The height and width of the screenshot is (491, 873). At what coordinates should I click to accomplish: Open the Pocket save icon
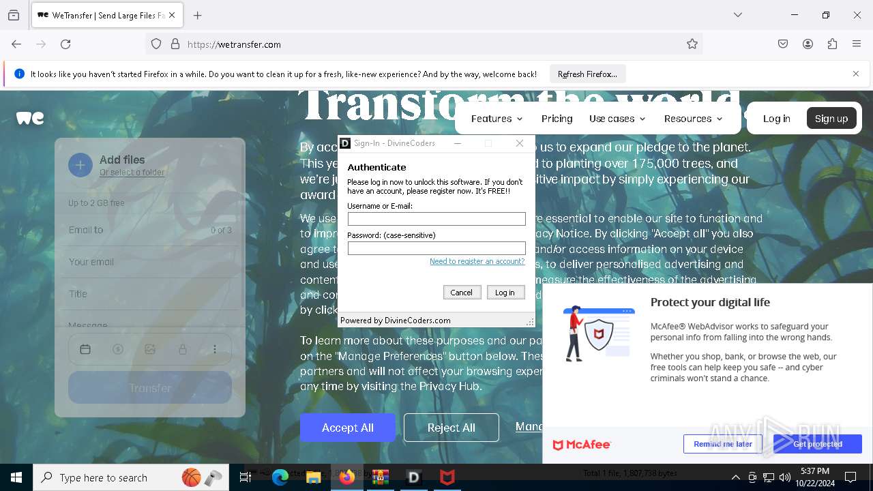(x=783, y=44)
